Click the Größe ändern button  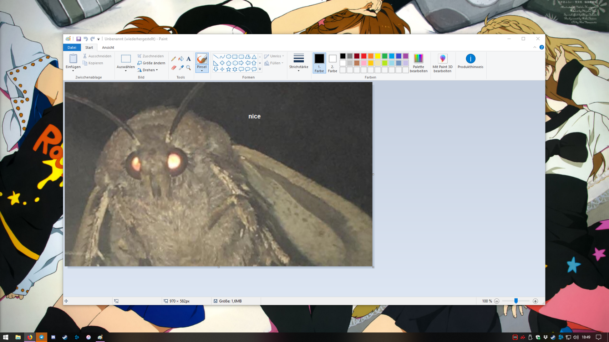151,63
